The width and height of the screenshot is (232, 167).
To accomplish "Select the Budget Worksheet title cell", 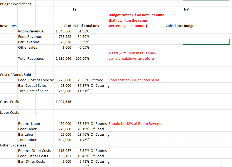I will click(x=15, y=4).
